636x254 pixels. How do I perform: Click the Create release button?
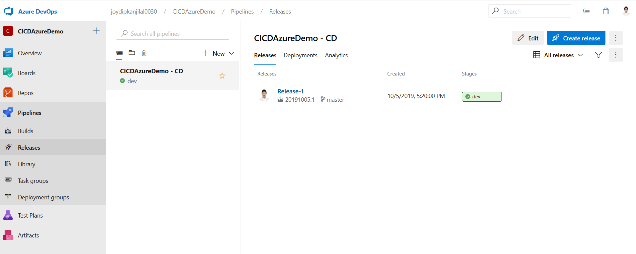[576, 38]
